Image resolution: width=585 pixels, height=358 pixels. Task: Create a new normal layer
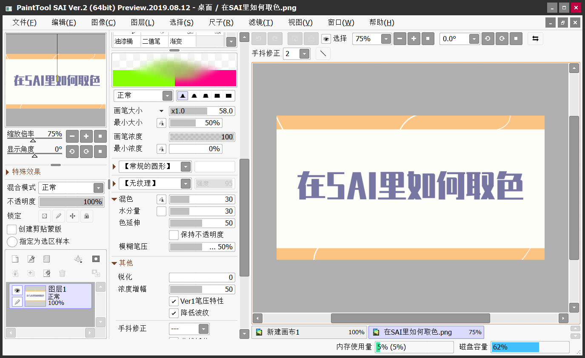pos(15,259)
